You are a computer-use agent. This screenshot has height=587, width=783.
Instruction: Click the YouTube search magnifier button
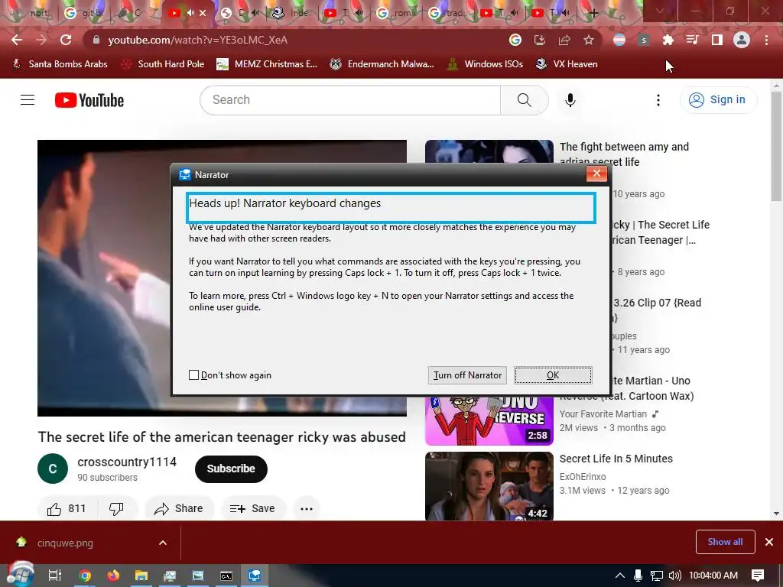pyautogui.click(x=525, y=100)
